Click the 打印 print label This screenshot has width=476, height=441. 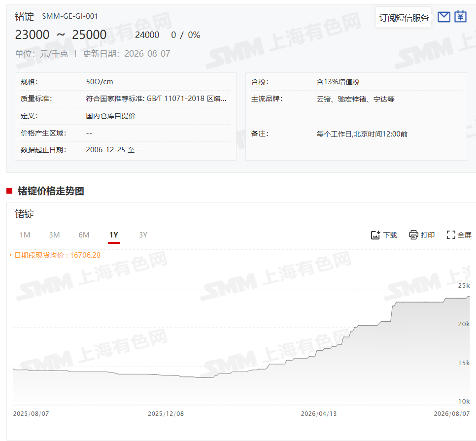428,235
